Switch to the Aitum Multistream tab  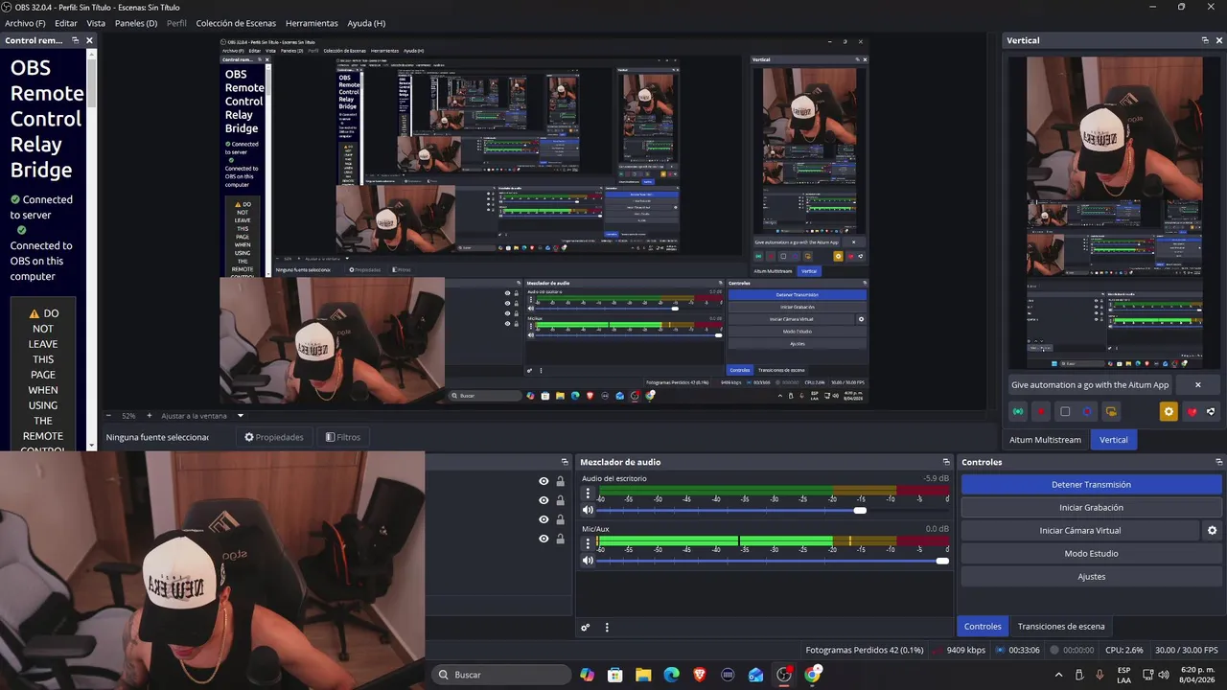pos(1045,439)
